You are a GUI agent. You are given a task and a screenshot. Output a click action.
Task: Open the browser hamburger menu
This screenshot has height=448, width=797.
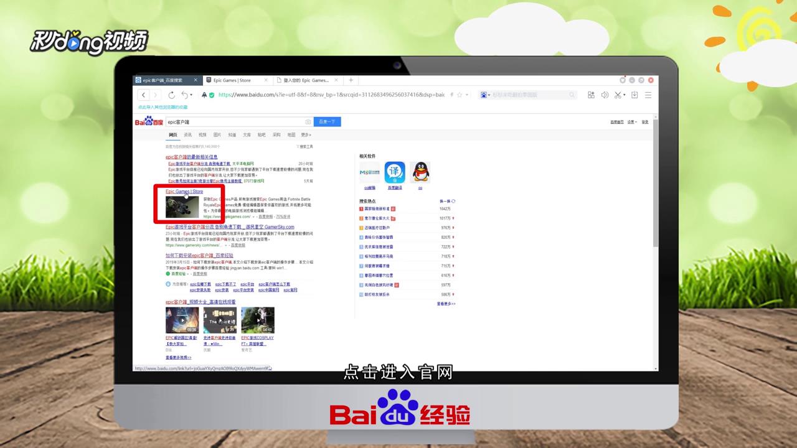tap(648, 95)
